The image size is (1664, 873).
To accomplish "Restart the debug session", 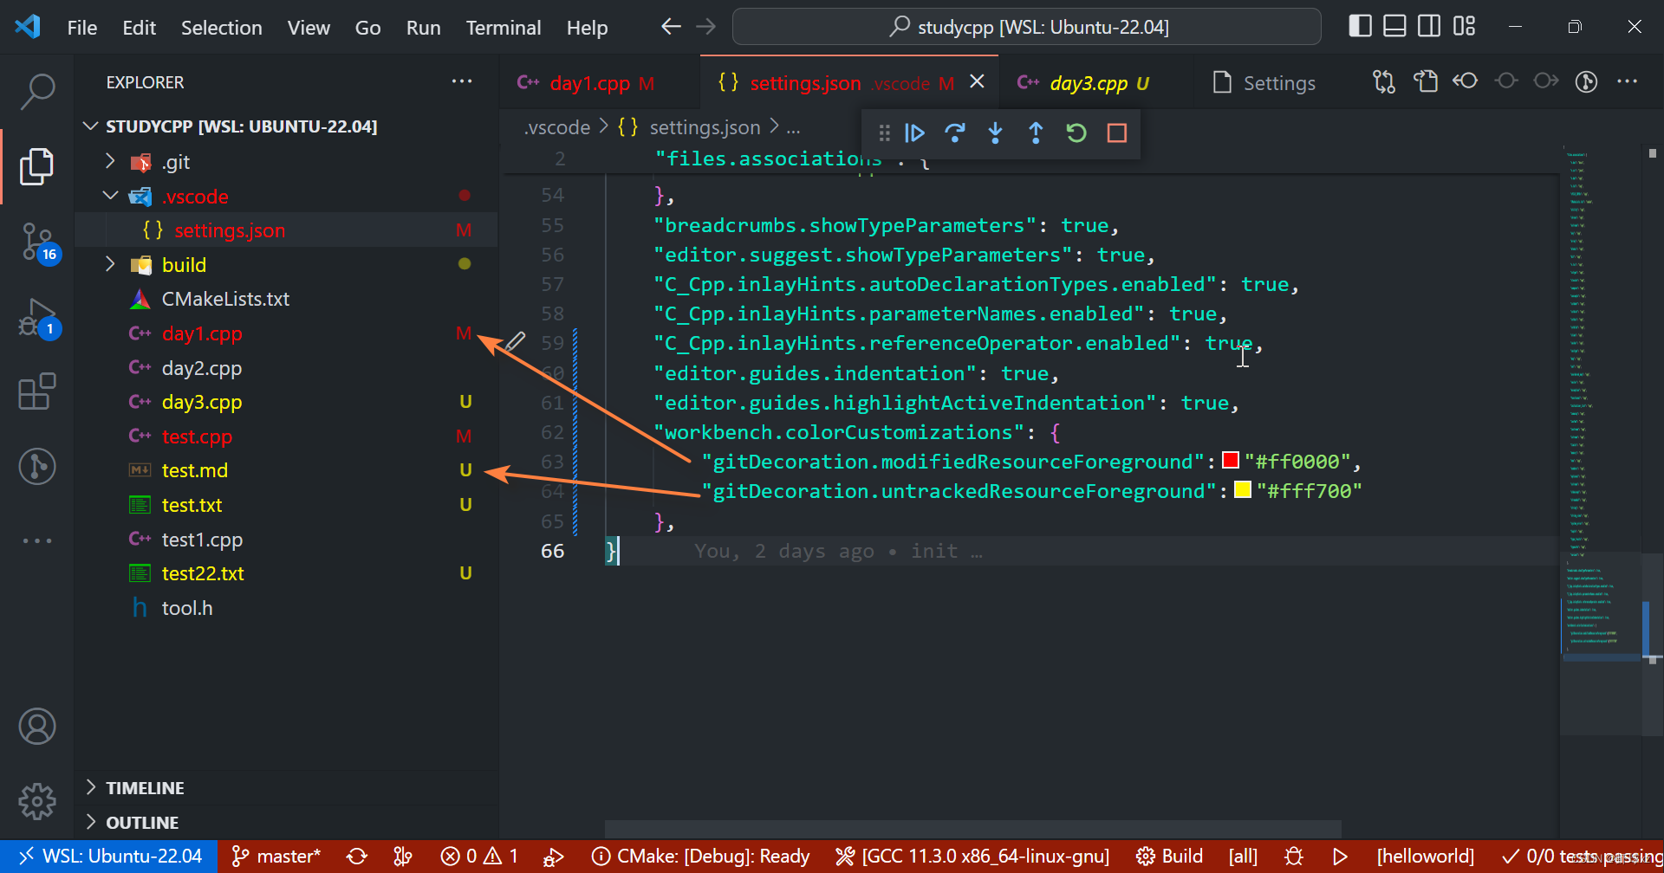I will tap(1076, 133).
